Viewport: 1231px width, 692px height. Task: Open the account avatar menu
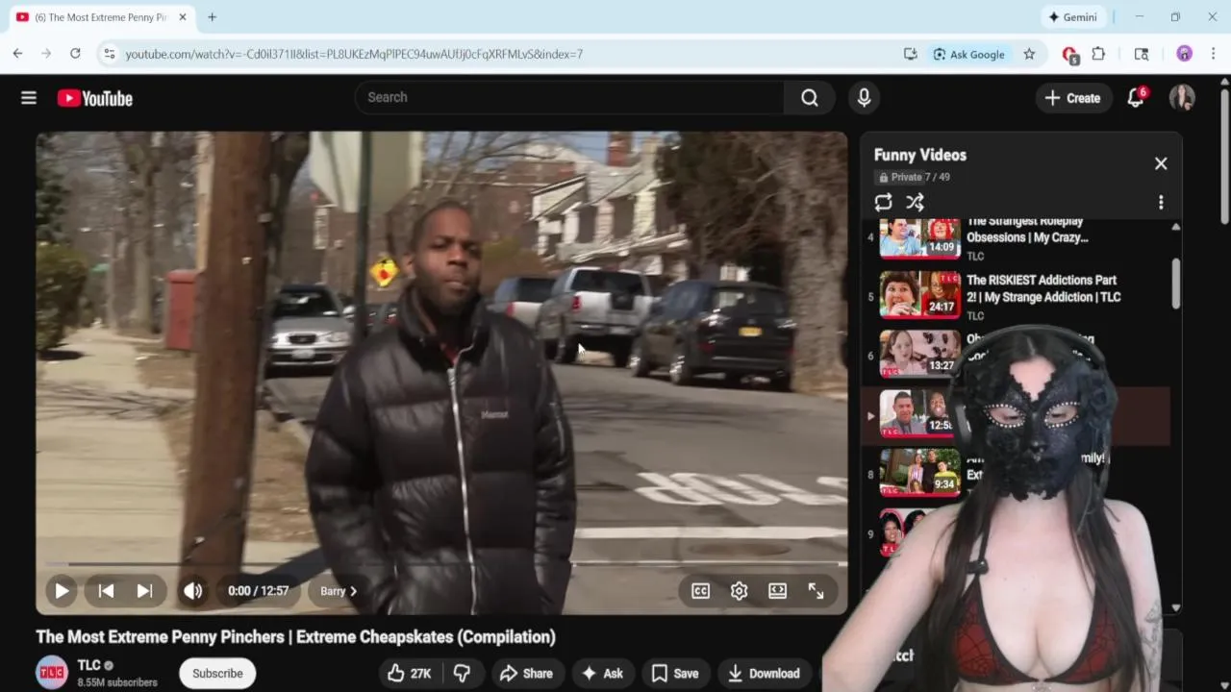click(1182, 97)
